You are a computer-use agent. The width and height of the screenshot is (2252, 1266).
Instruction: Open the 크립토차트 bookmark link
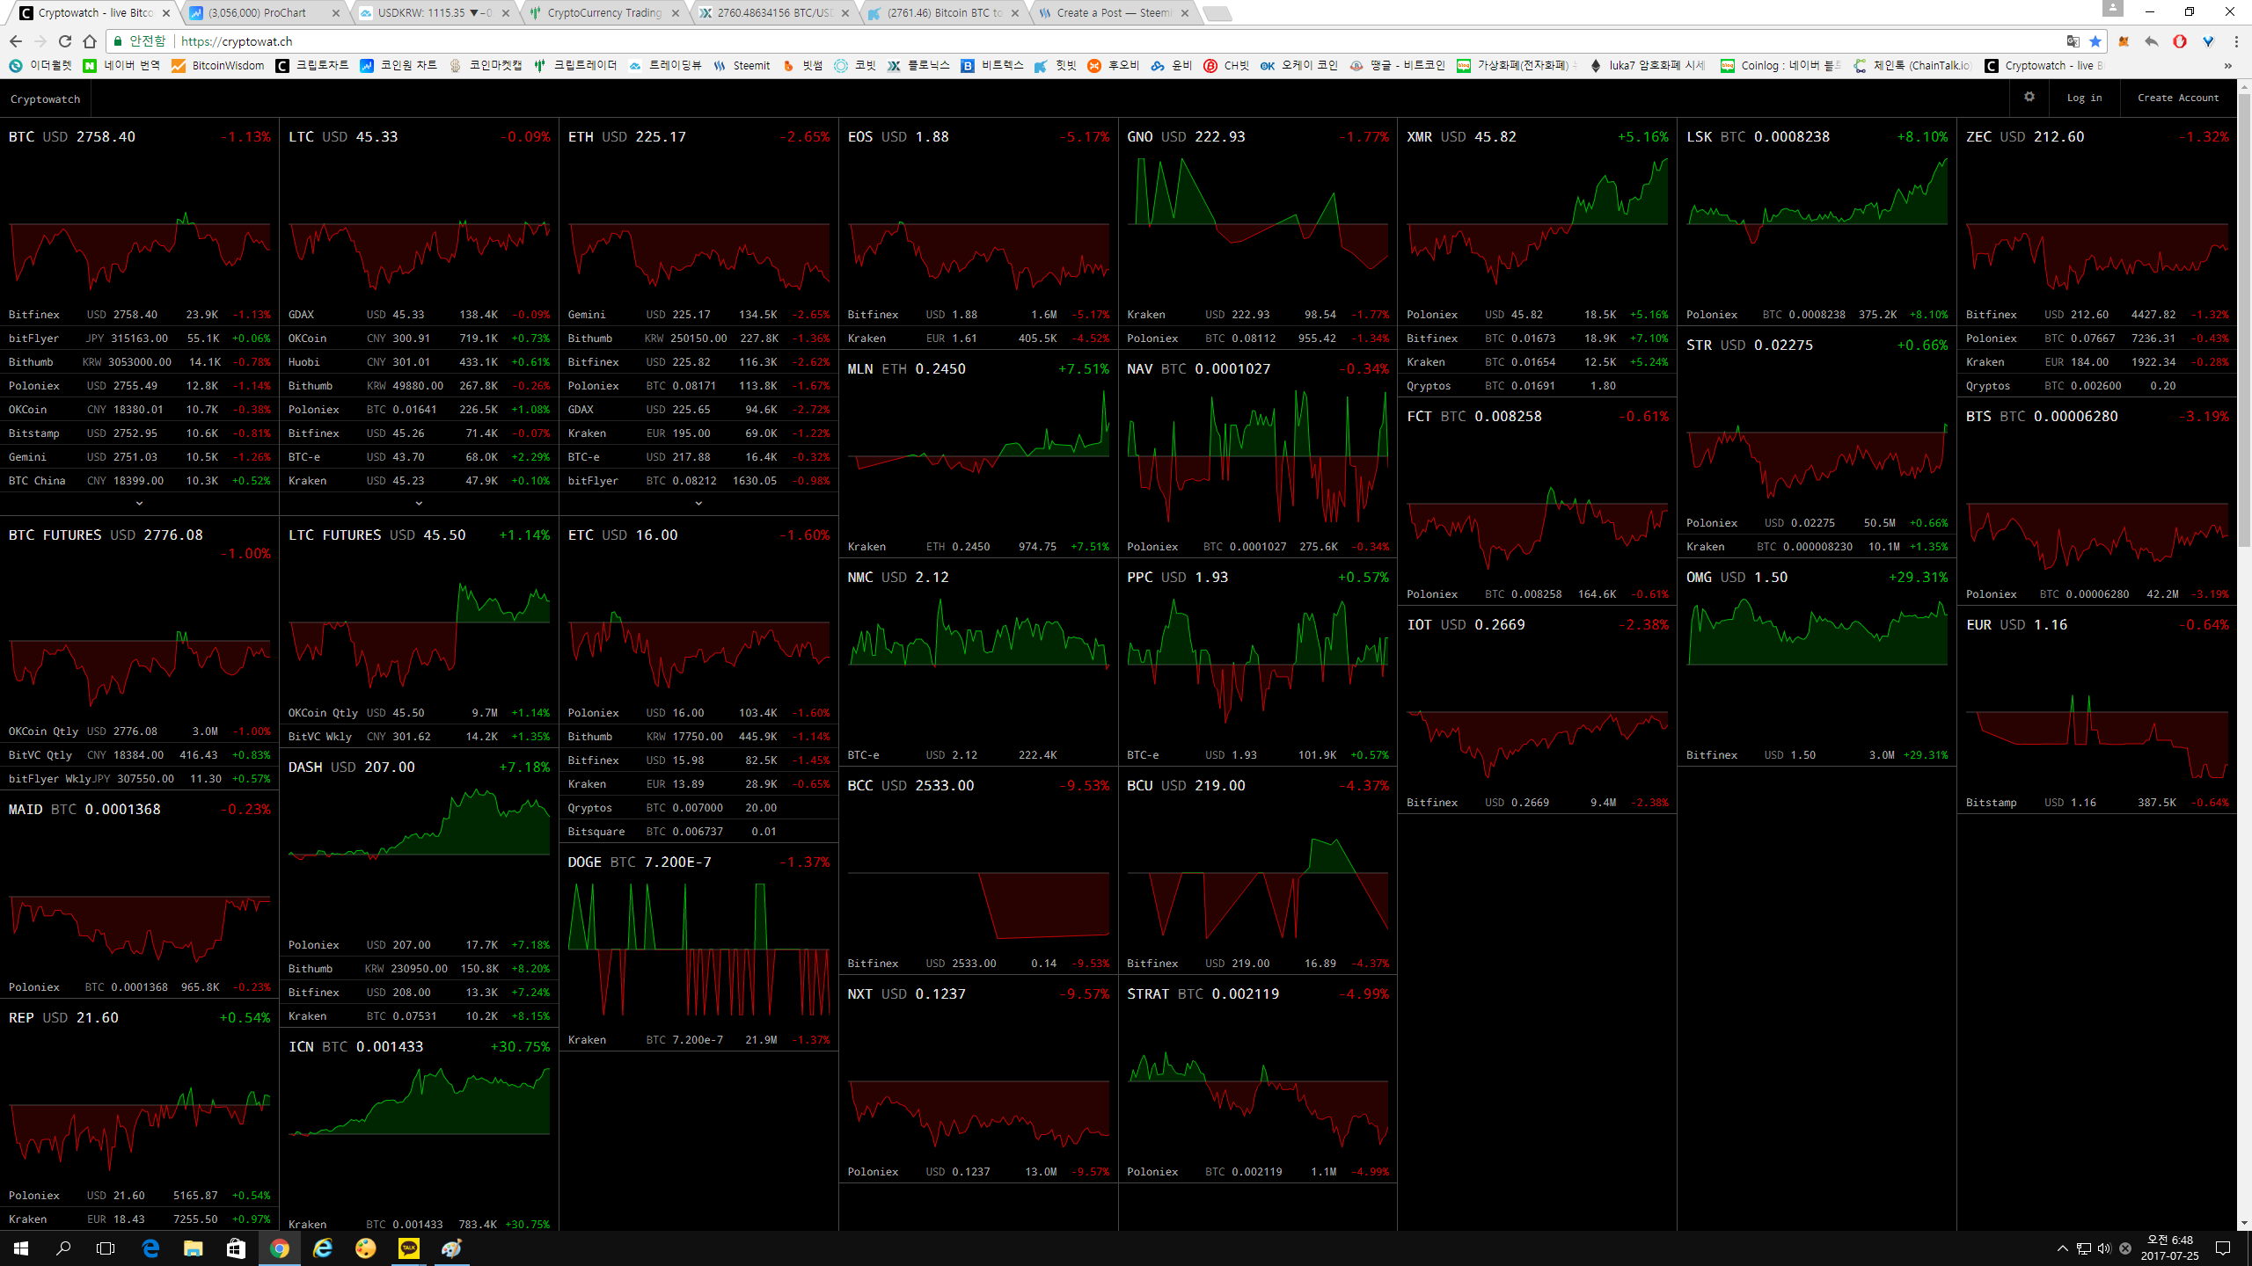312,66
